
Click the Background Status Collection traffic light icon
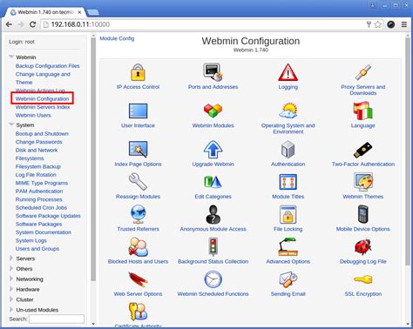[213, 246]
